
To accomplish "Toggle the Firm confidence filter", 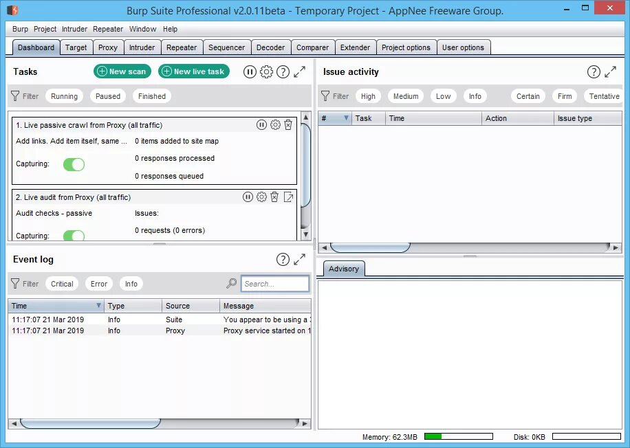I will click(x=565, y=96).
